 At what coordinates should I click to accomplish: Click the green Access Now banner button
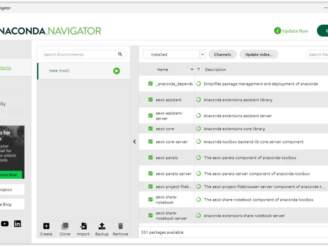pyautogui.click(x=11, y=175)
